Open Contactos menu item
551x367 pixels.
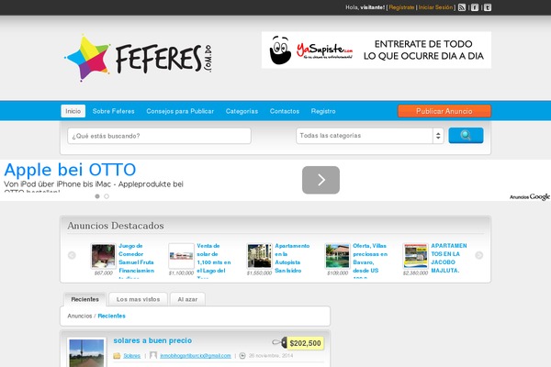285,111
